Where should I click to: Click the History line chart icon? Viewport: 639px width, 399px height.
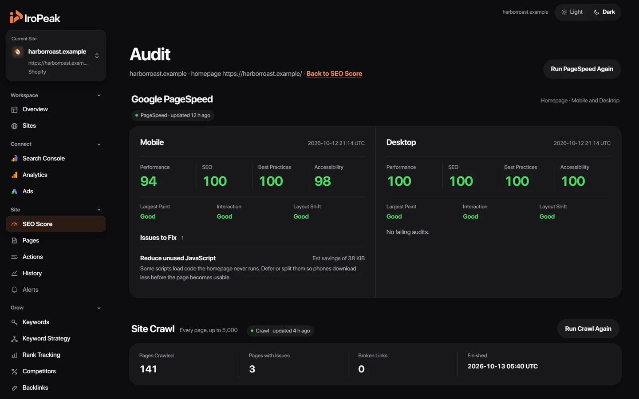(x=14, y=274)
